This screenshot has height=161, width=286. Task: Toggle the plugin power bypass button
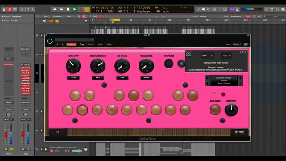coord(50,41)
